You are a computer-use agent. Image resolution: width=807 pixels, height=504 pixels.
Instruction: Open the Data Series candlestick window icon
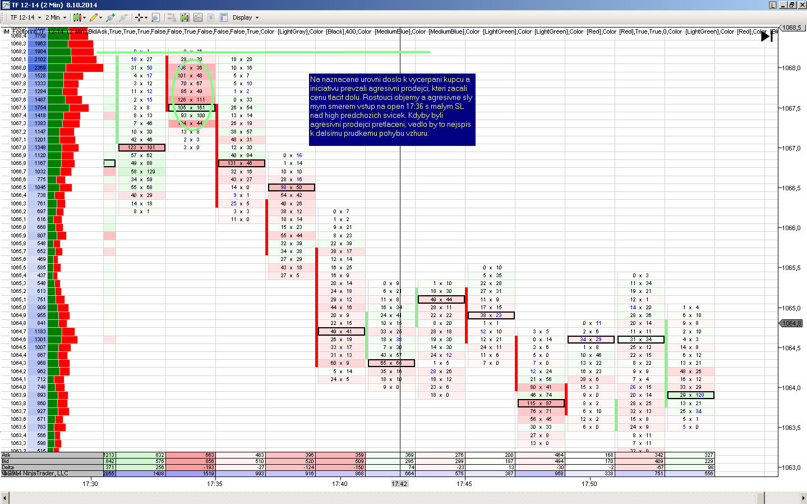click(185, 17)
